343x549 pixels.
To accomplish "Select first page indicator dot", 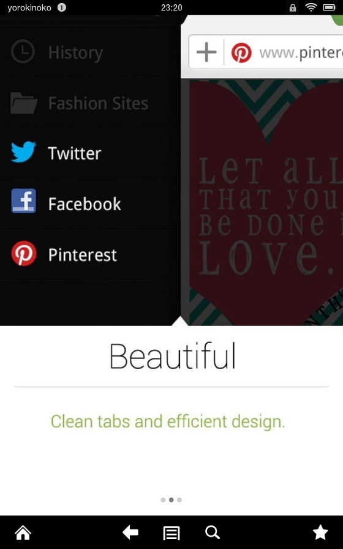I will pyautogui.click(x=163, y=499).
